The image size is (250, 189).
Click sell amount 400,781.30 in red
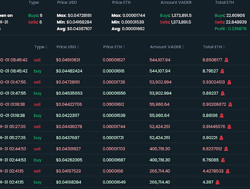pos(160,149)
